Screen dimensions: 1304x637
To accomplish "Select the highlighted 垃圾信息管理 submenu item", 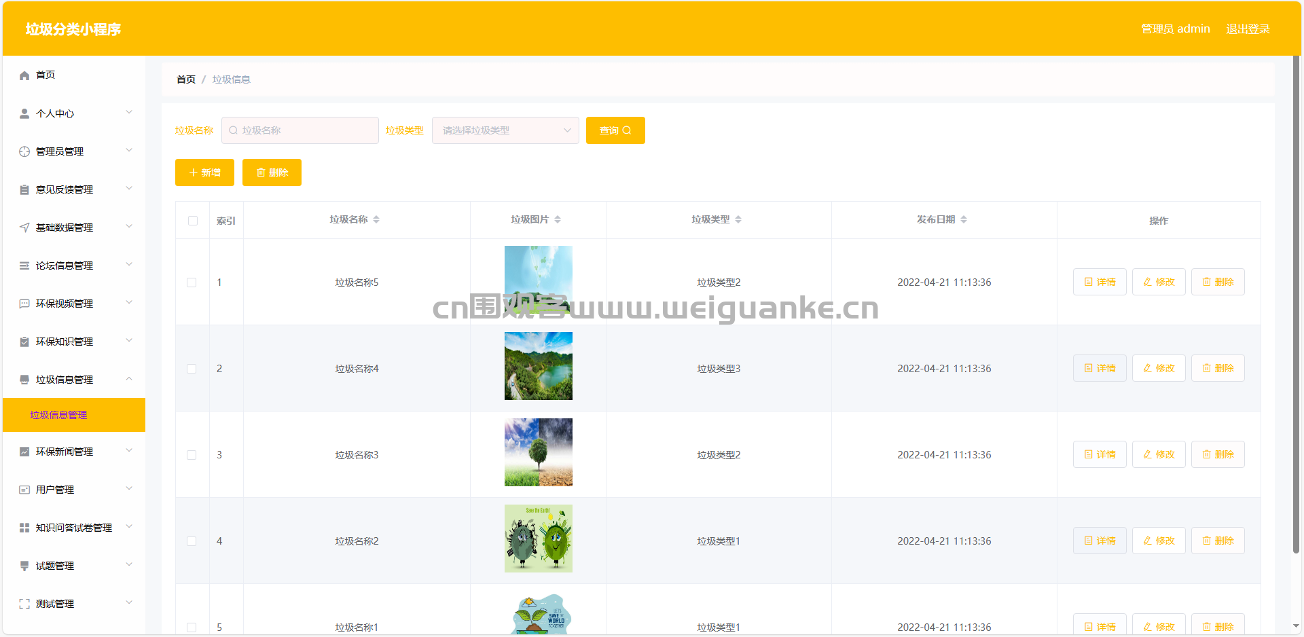I will [74, 415].
